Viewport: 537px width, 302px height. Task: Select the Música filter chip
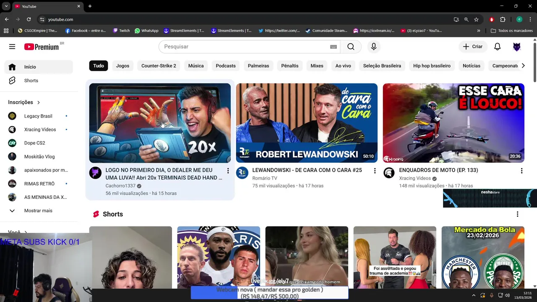[196, 66]
